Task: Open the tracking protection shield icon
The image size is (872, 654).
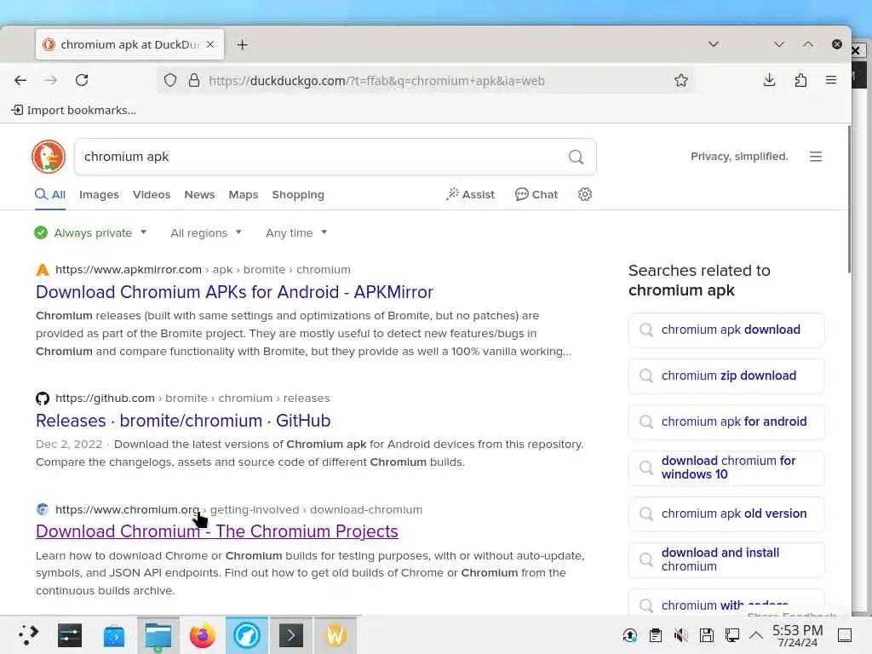Action: click(170, 81)
